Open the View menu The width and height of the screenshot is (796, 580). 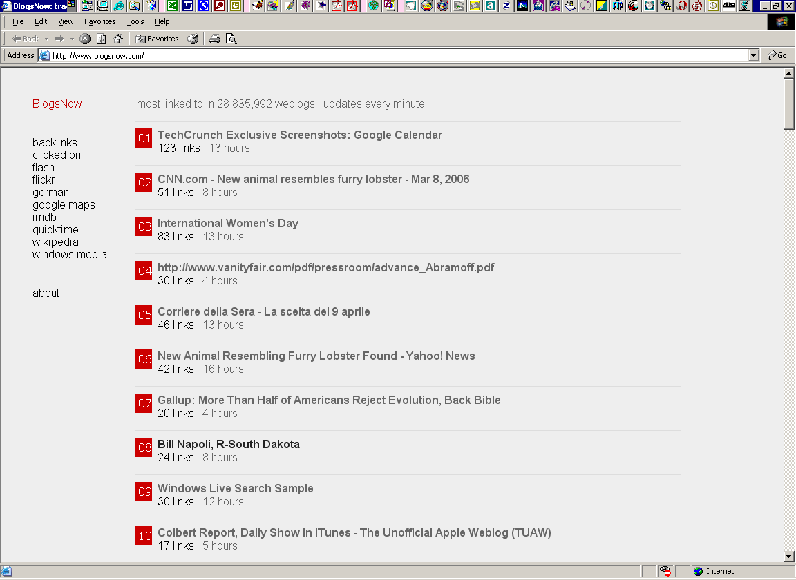(66, 21)
